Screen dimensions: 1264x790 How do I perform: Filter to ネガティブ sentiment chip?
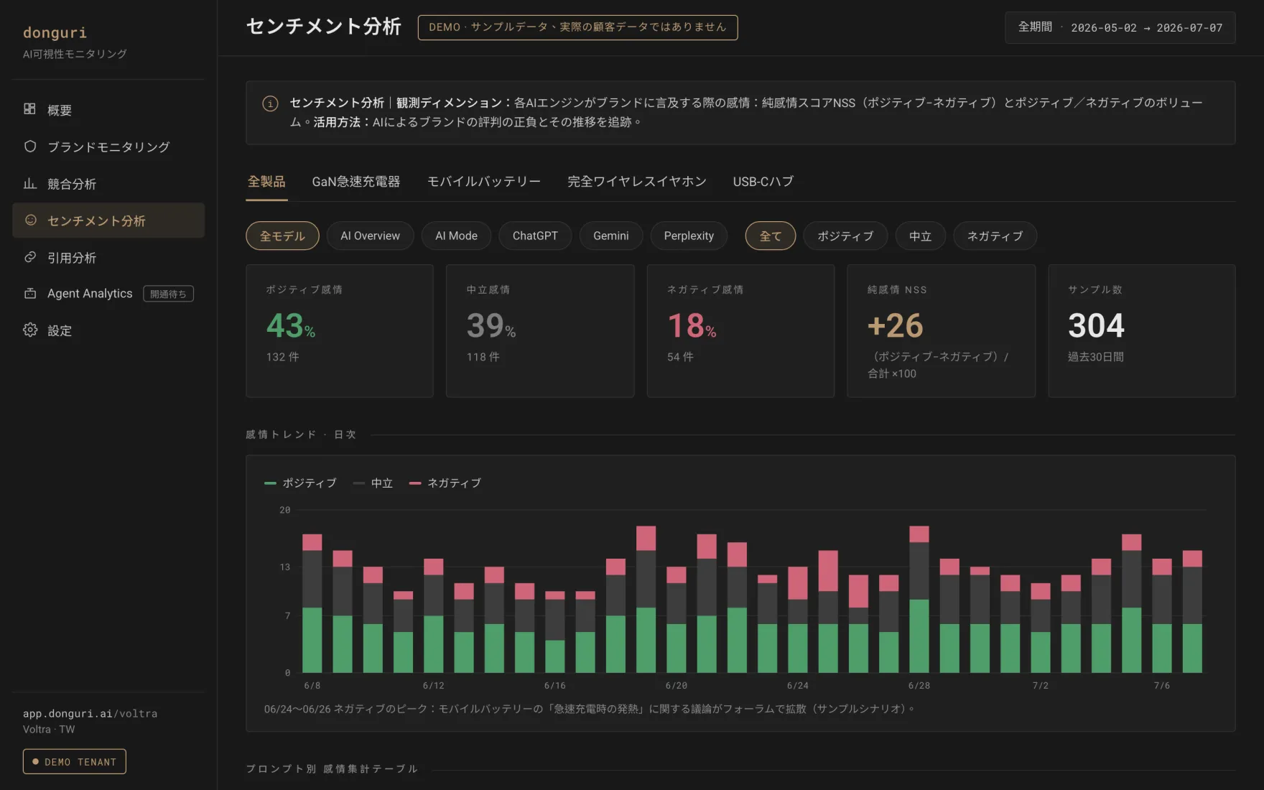coord(995,236)
